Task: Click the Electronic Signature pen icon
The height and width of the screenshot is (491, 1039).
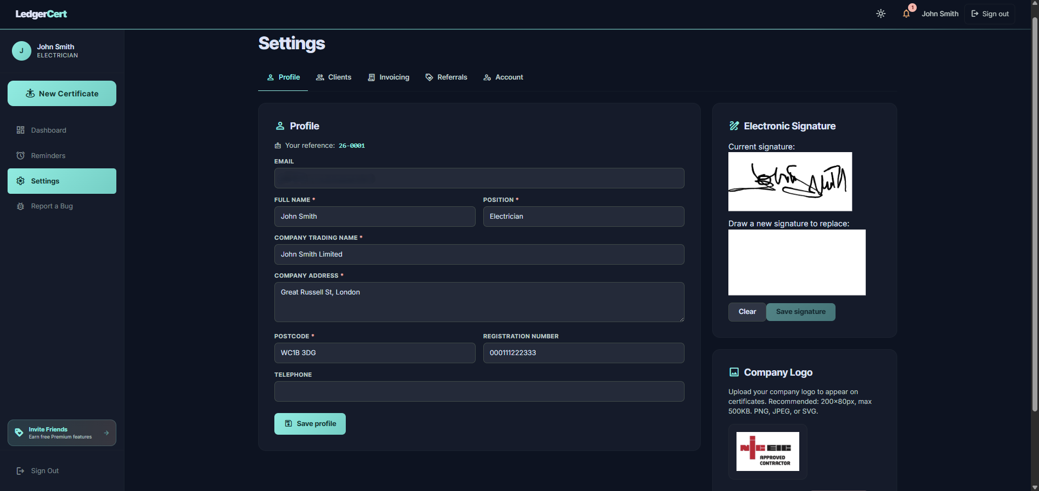Action: coord(734,126)
